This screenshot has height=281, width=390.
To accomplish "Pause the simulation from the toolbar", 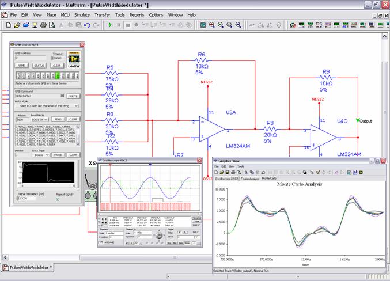I will 119,25.
